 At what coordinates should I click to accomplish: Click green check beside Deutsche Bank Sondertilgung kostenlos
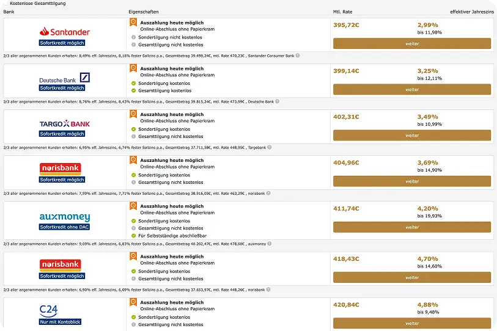[133, 83]
